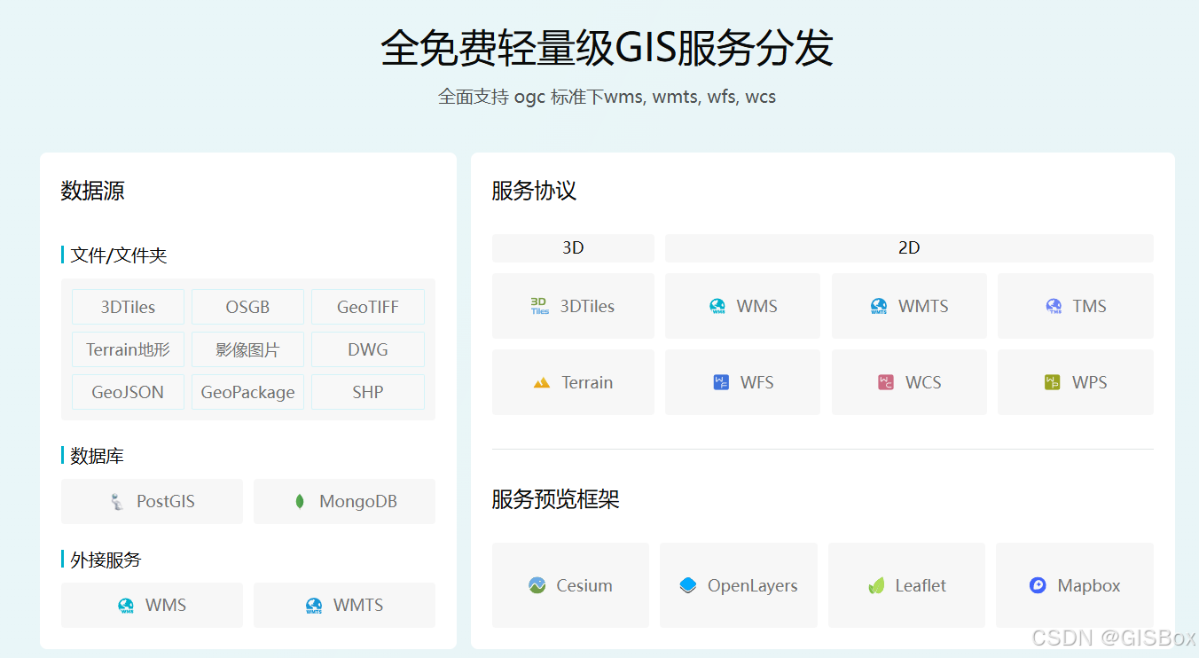Click the OpenLayers logo icon

click(688, 585)
